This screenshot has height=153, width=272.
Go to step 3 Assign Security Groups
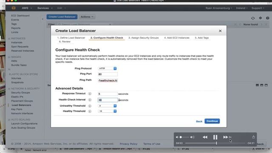coord(144,38)
